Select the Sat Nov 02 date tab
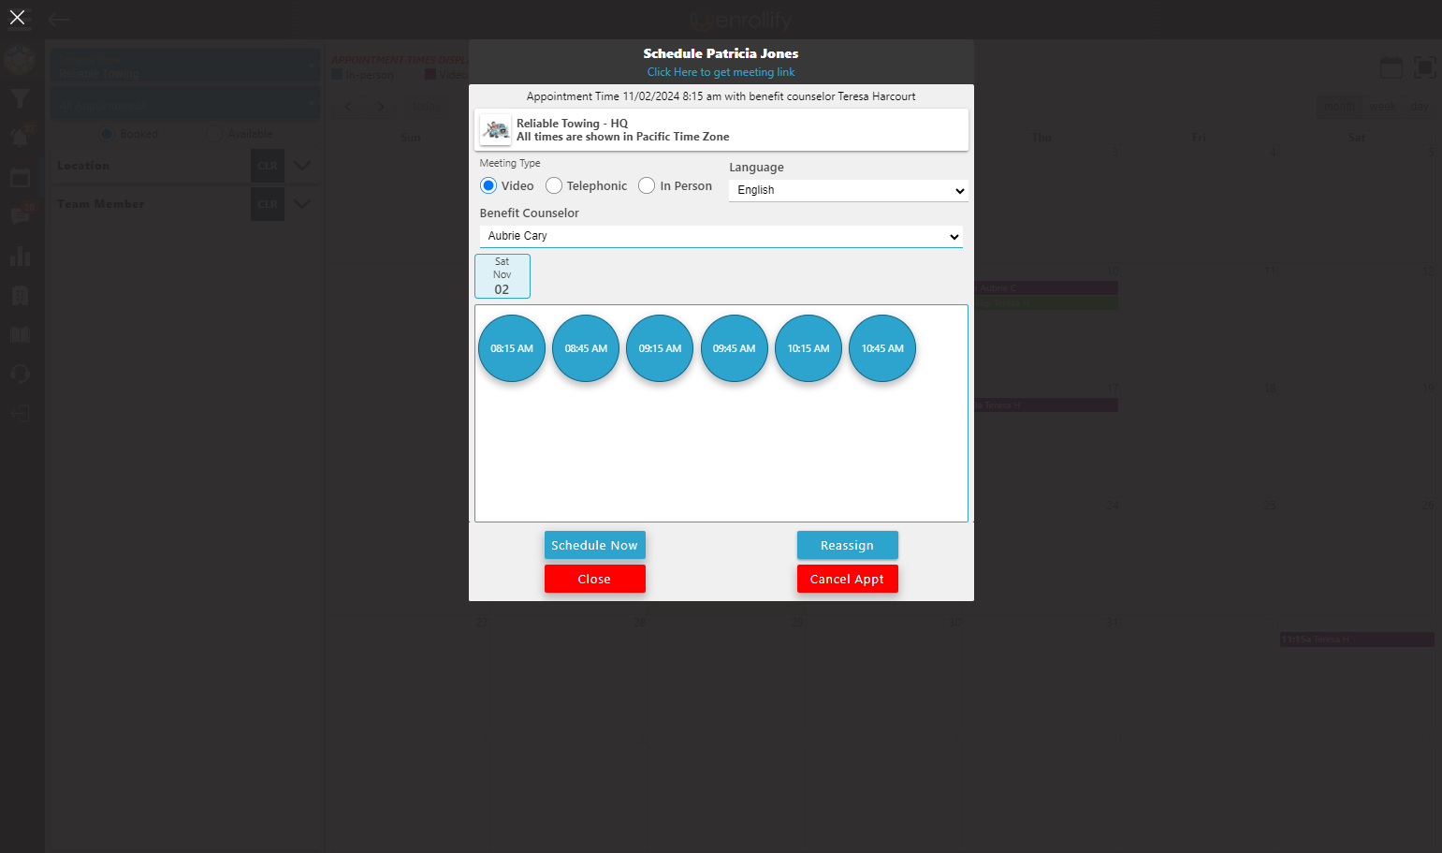Viewport: 1442px width, 853px height. click(503, 276)
